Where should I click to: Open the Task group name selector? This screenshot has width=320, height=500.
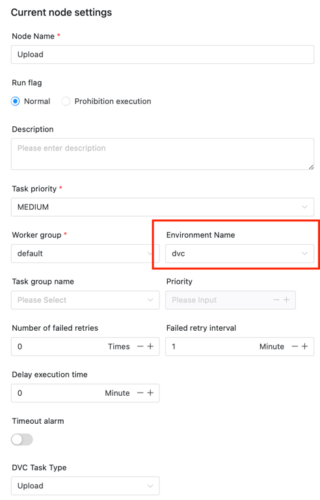coord(85,299)
